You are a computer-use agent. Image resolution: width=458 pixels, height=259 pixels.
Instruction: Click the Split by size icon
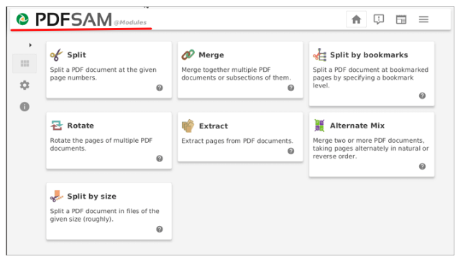point(57,196)
